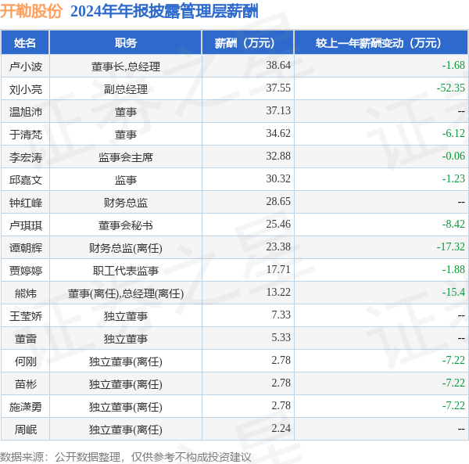Viewport: 469px width, 464px height.
Task: Click change value -15.4
Action: coord(453,292)
